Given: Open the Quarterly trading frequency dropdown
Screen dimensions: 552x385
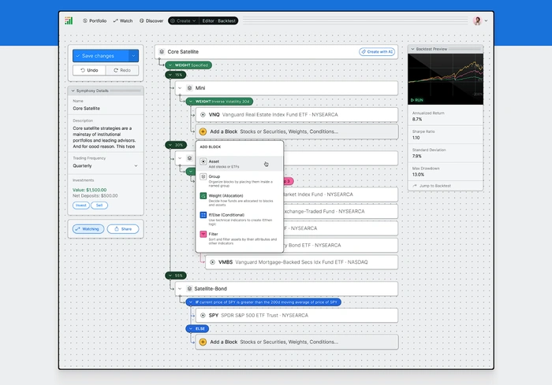Looking at the screenshot, I should pyautogui.click(x=105, y=165).
